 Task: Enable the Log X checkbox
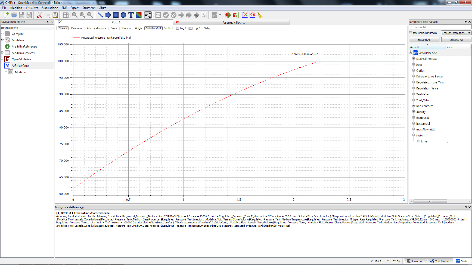click(178, 28)
